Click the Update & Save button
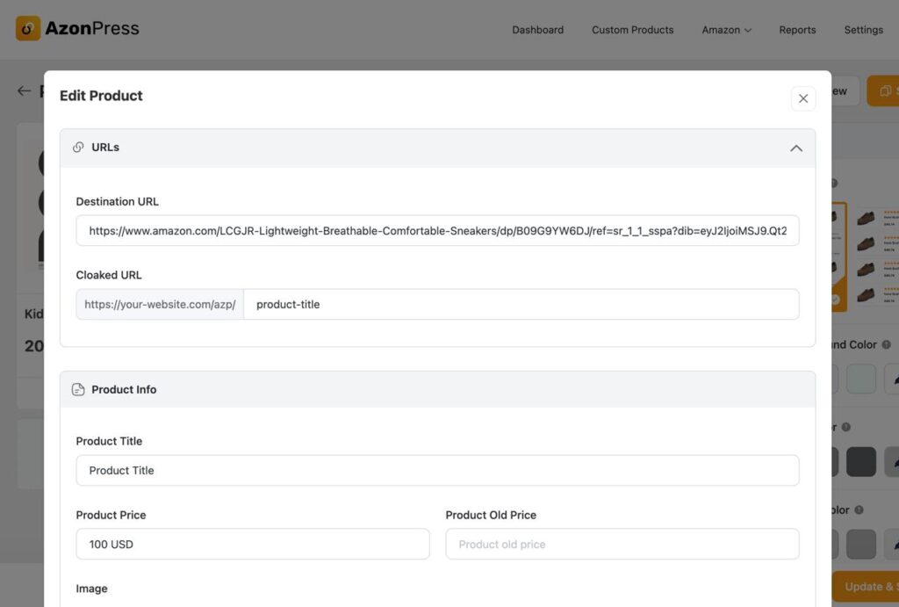The height and width of the screenshot is (607, 899). (869, 586)
